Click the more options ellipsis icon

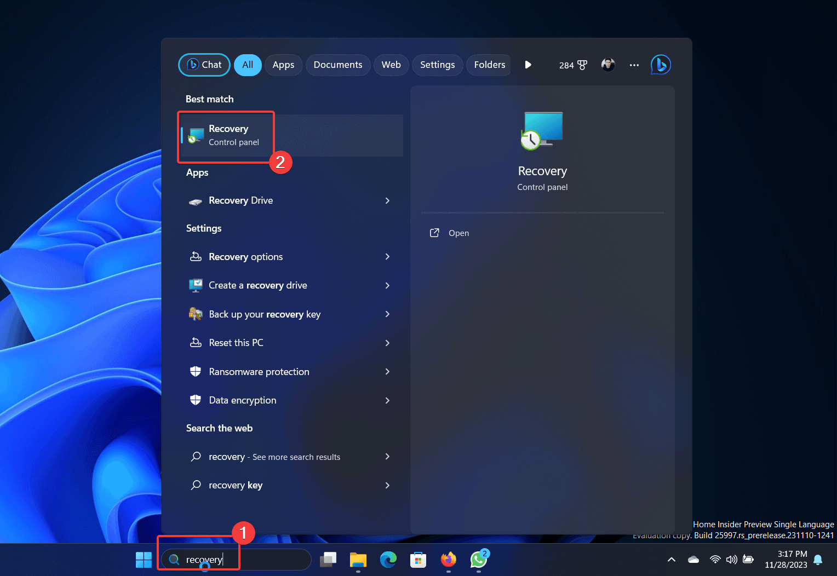pyautogui.click(x=634, y=65)
